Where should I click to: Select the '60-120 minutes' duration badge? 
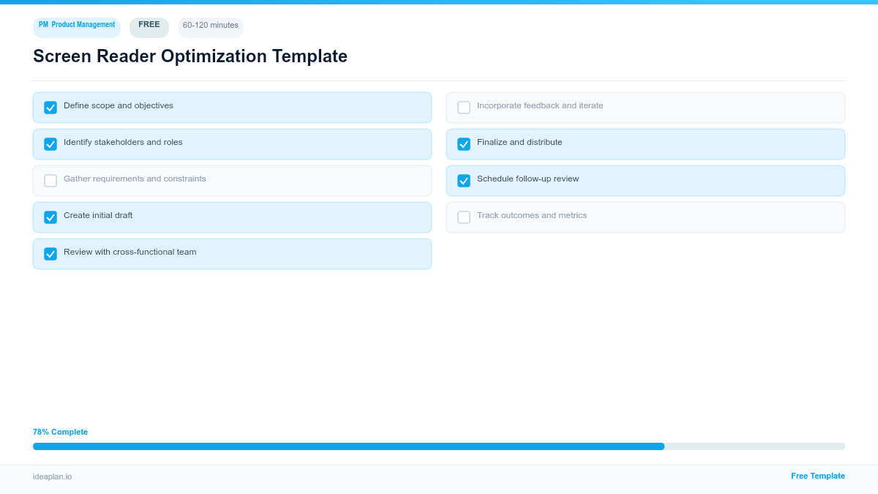pyautogui.click(x=210, y=26)
